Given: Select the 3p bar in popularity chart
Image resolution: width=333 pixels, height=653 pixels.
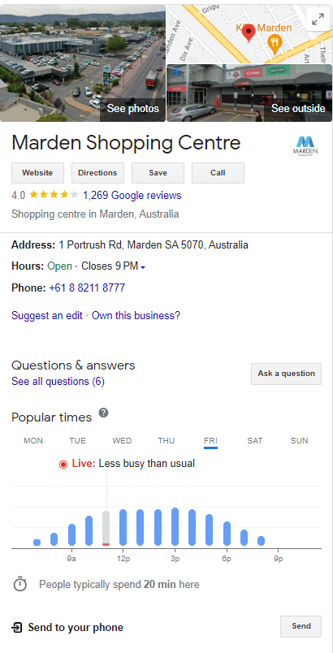Looking at the screenshot, I should coord(175,526).
